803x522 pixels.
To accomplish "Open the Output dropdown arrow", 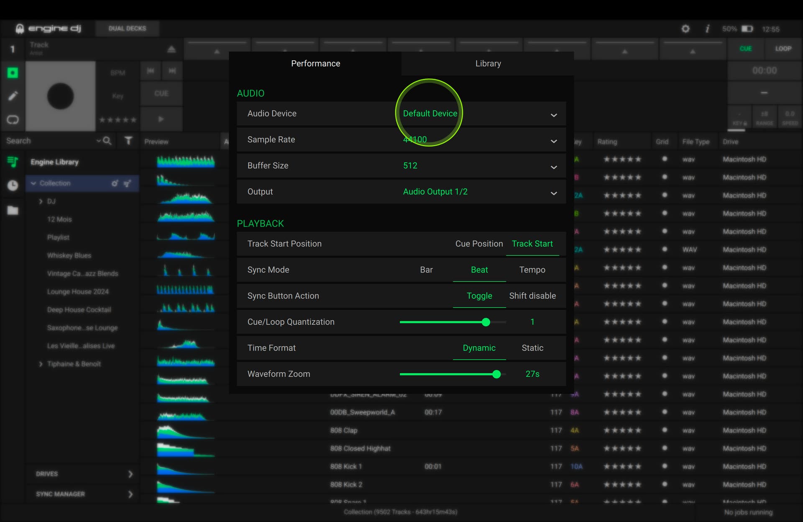I will click(553, 193).
